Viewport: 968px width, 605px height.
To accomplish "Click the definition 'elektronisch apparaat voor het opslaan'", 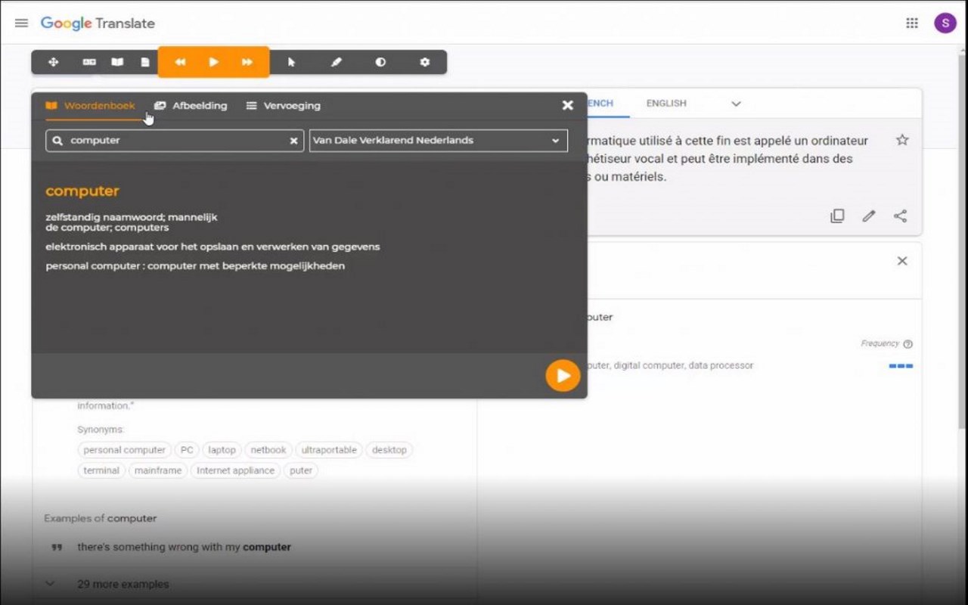I will [x=213, y=247].
